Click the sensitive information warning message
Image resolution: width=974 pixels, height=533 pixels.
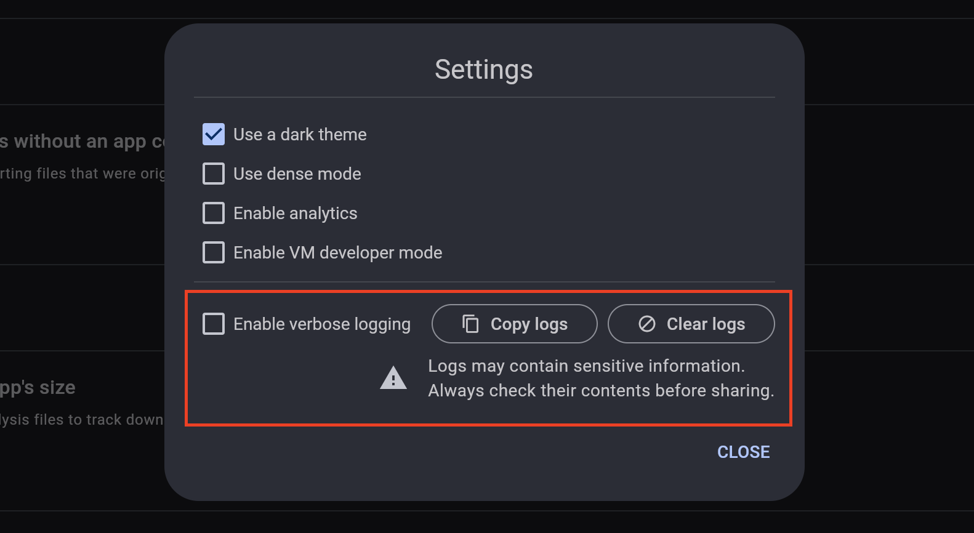click(x=601, y=378)
